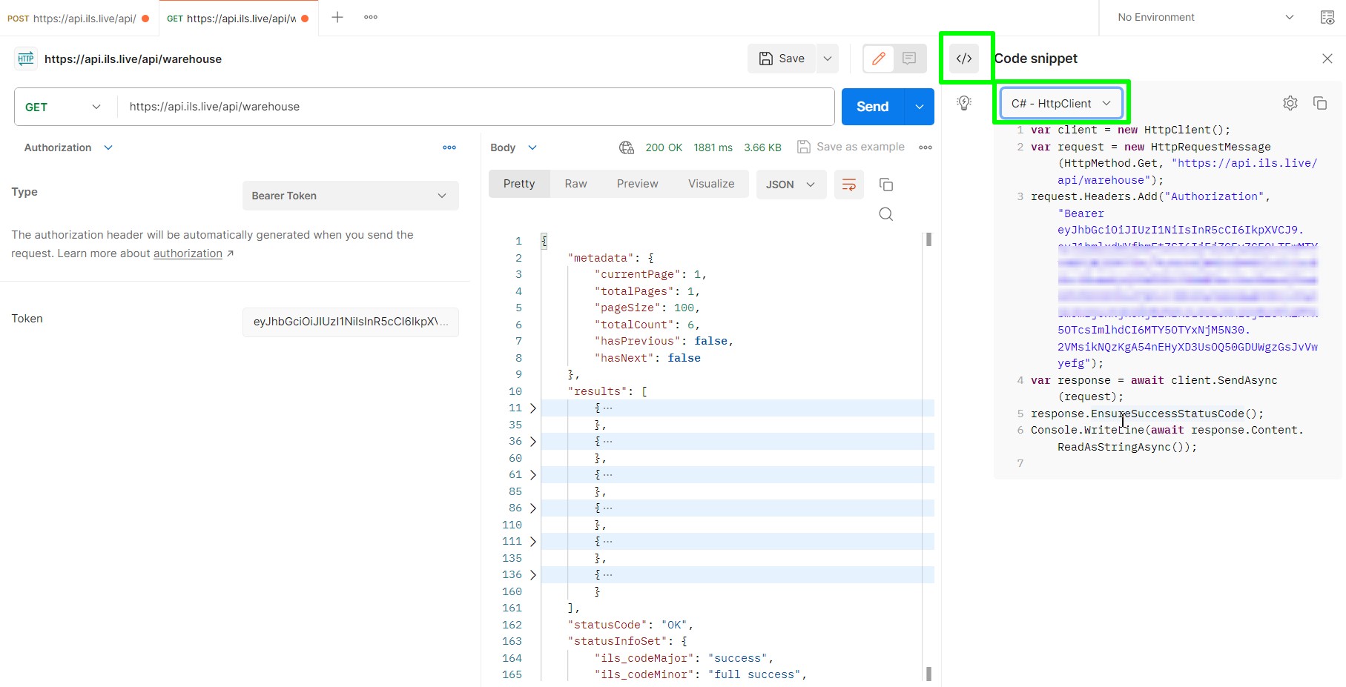Open the authorization learn more link
This screenshot has height=687, width=1346.
pos(187,253)
